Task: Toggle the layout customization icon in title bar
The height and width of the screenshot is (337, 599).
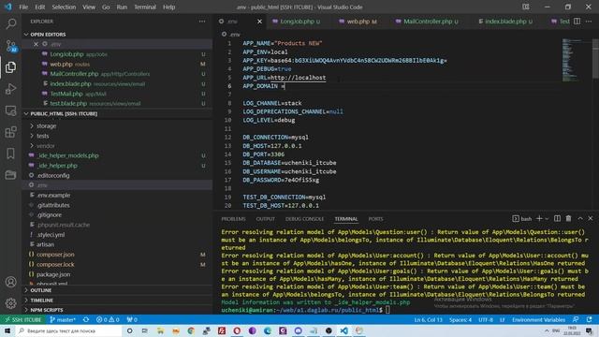Action: 526,7
